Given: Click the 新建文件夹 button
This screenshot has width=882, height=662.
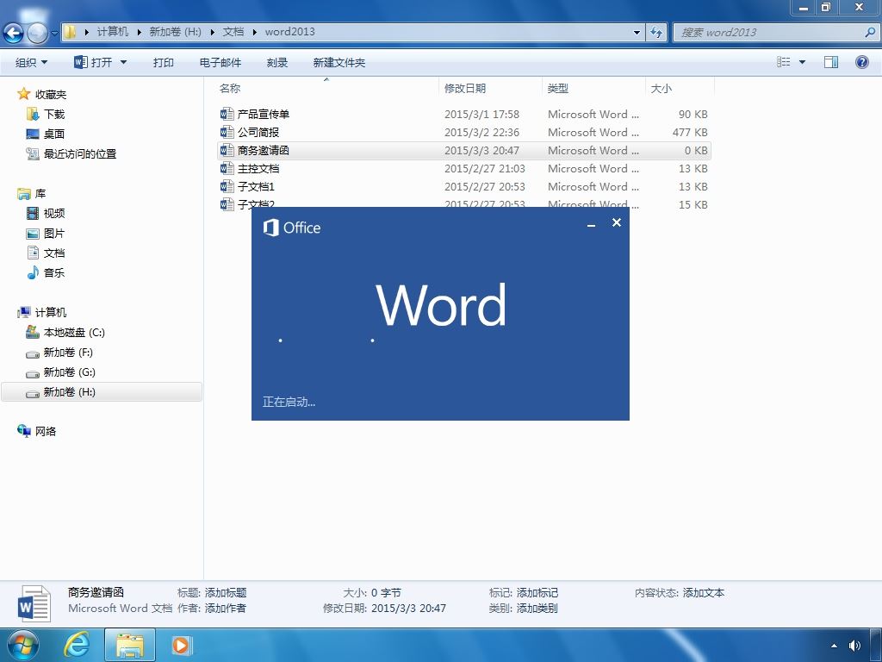Looking at the screenshot, I should [x=339, y=62].
